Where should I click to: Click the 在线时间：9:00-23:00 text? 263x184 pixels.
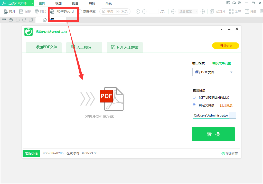tap(82, 153)
